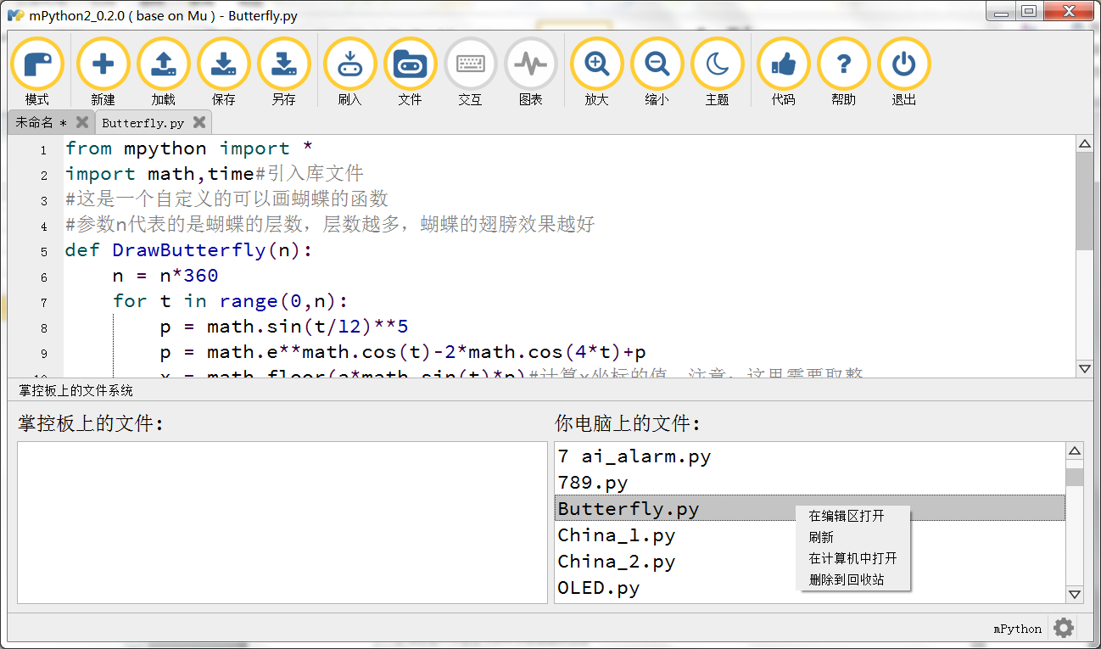
Task: Place cursor on line 1 import statement
Action: click(x=189, y=148)
